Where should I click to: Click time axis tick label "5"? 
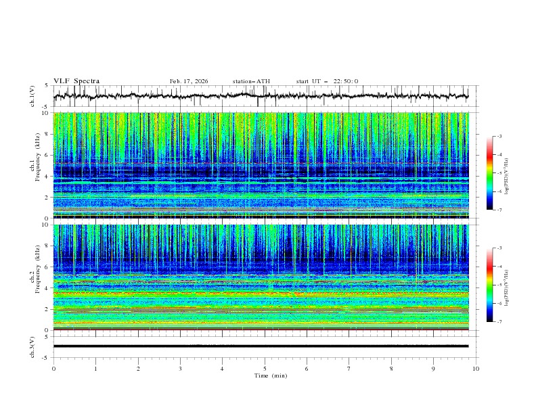265,369
